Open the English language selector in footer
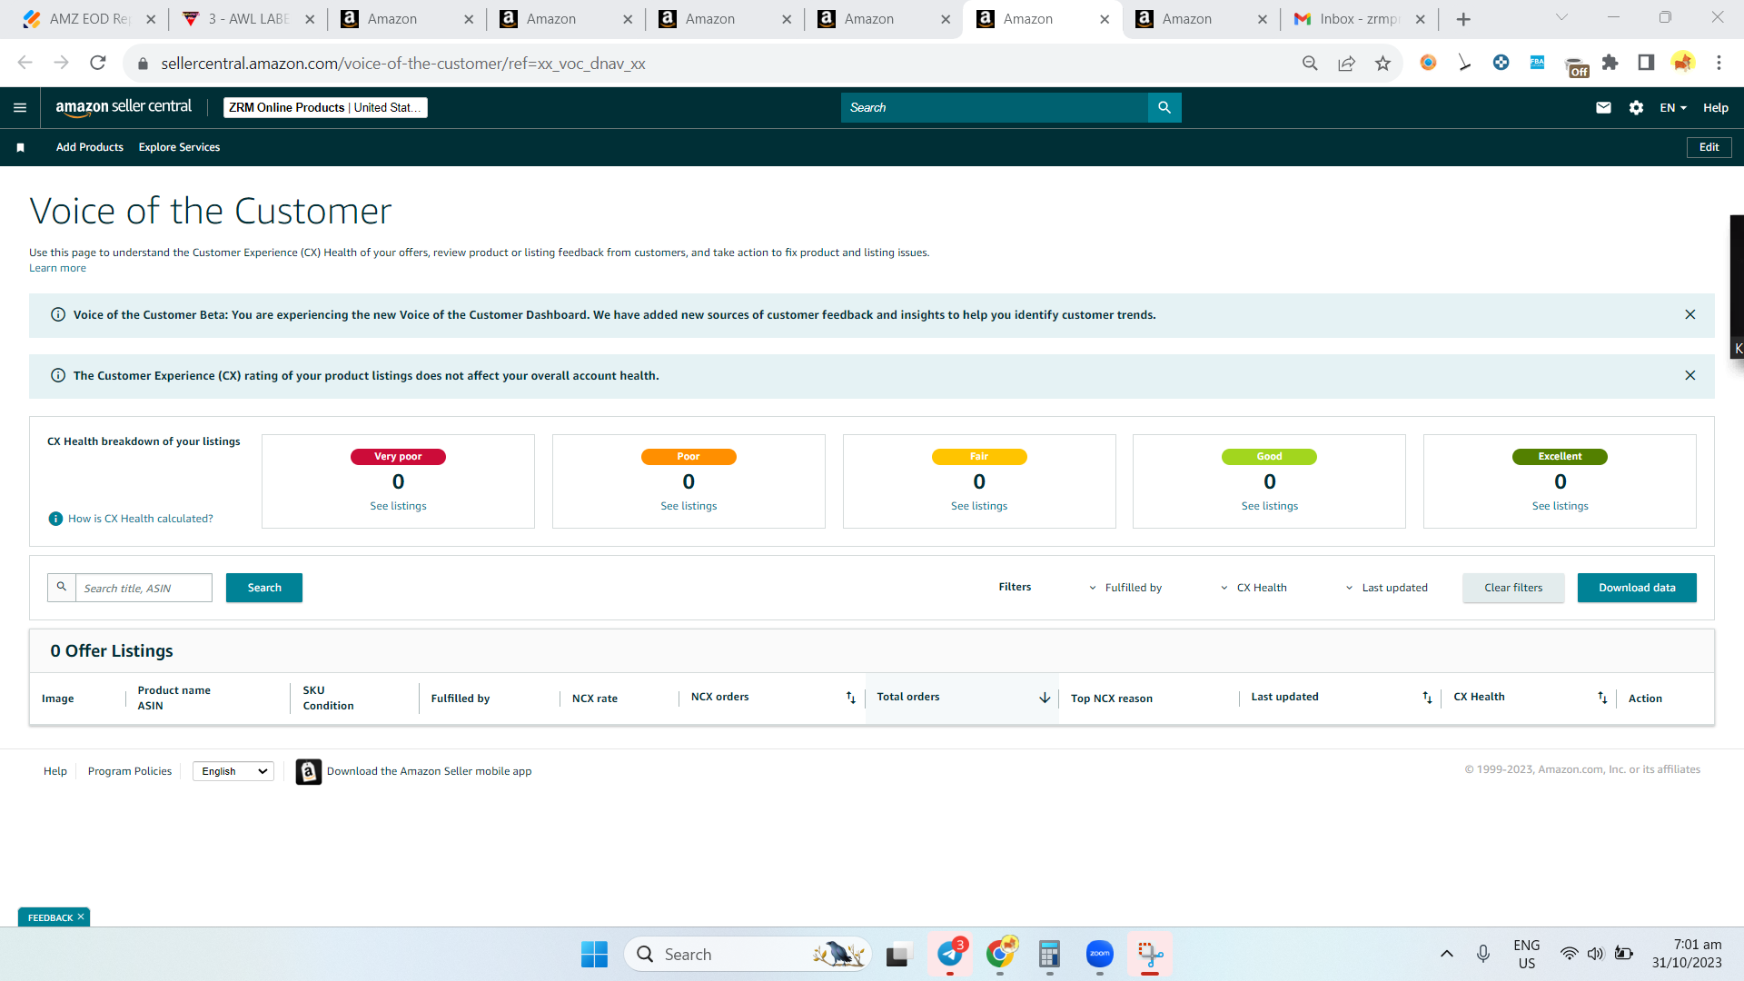The width and height of the screenshot is (1744, 981). tap(233, 771)
